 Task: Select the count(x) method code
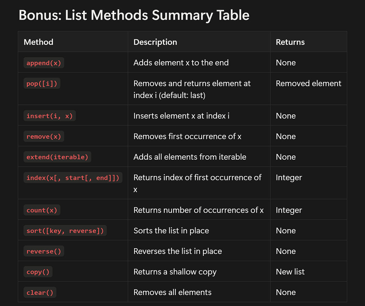(42, 210)
